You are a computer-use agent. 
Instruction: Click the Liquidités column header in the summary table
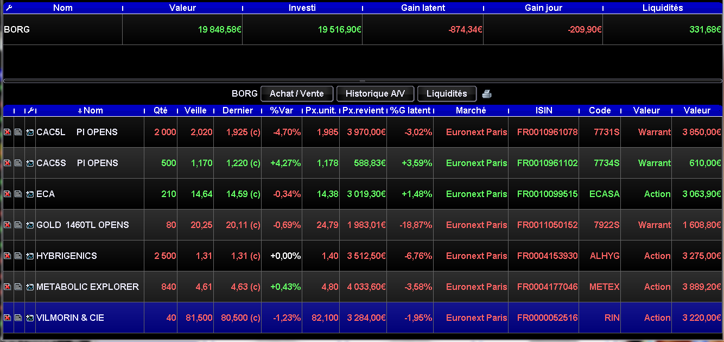click(663, 8)
